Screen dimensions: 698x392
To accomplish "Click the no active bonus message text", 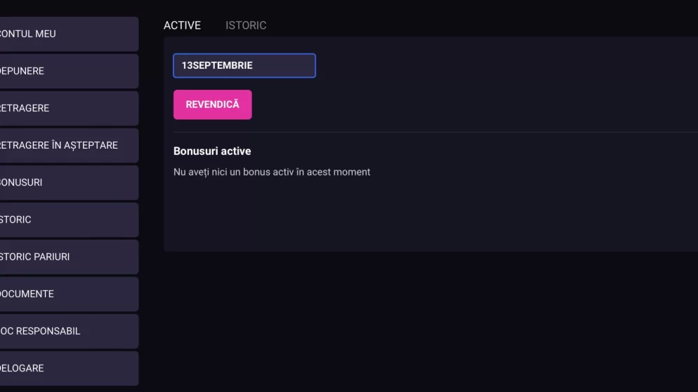I will tap(272, 172).
